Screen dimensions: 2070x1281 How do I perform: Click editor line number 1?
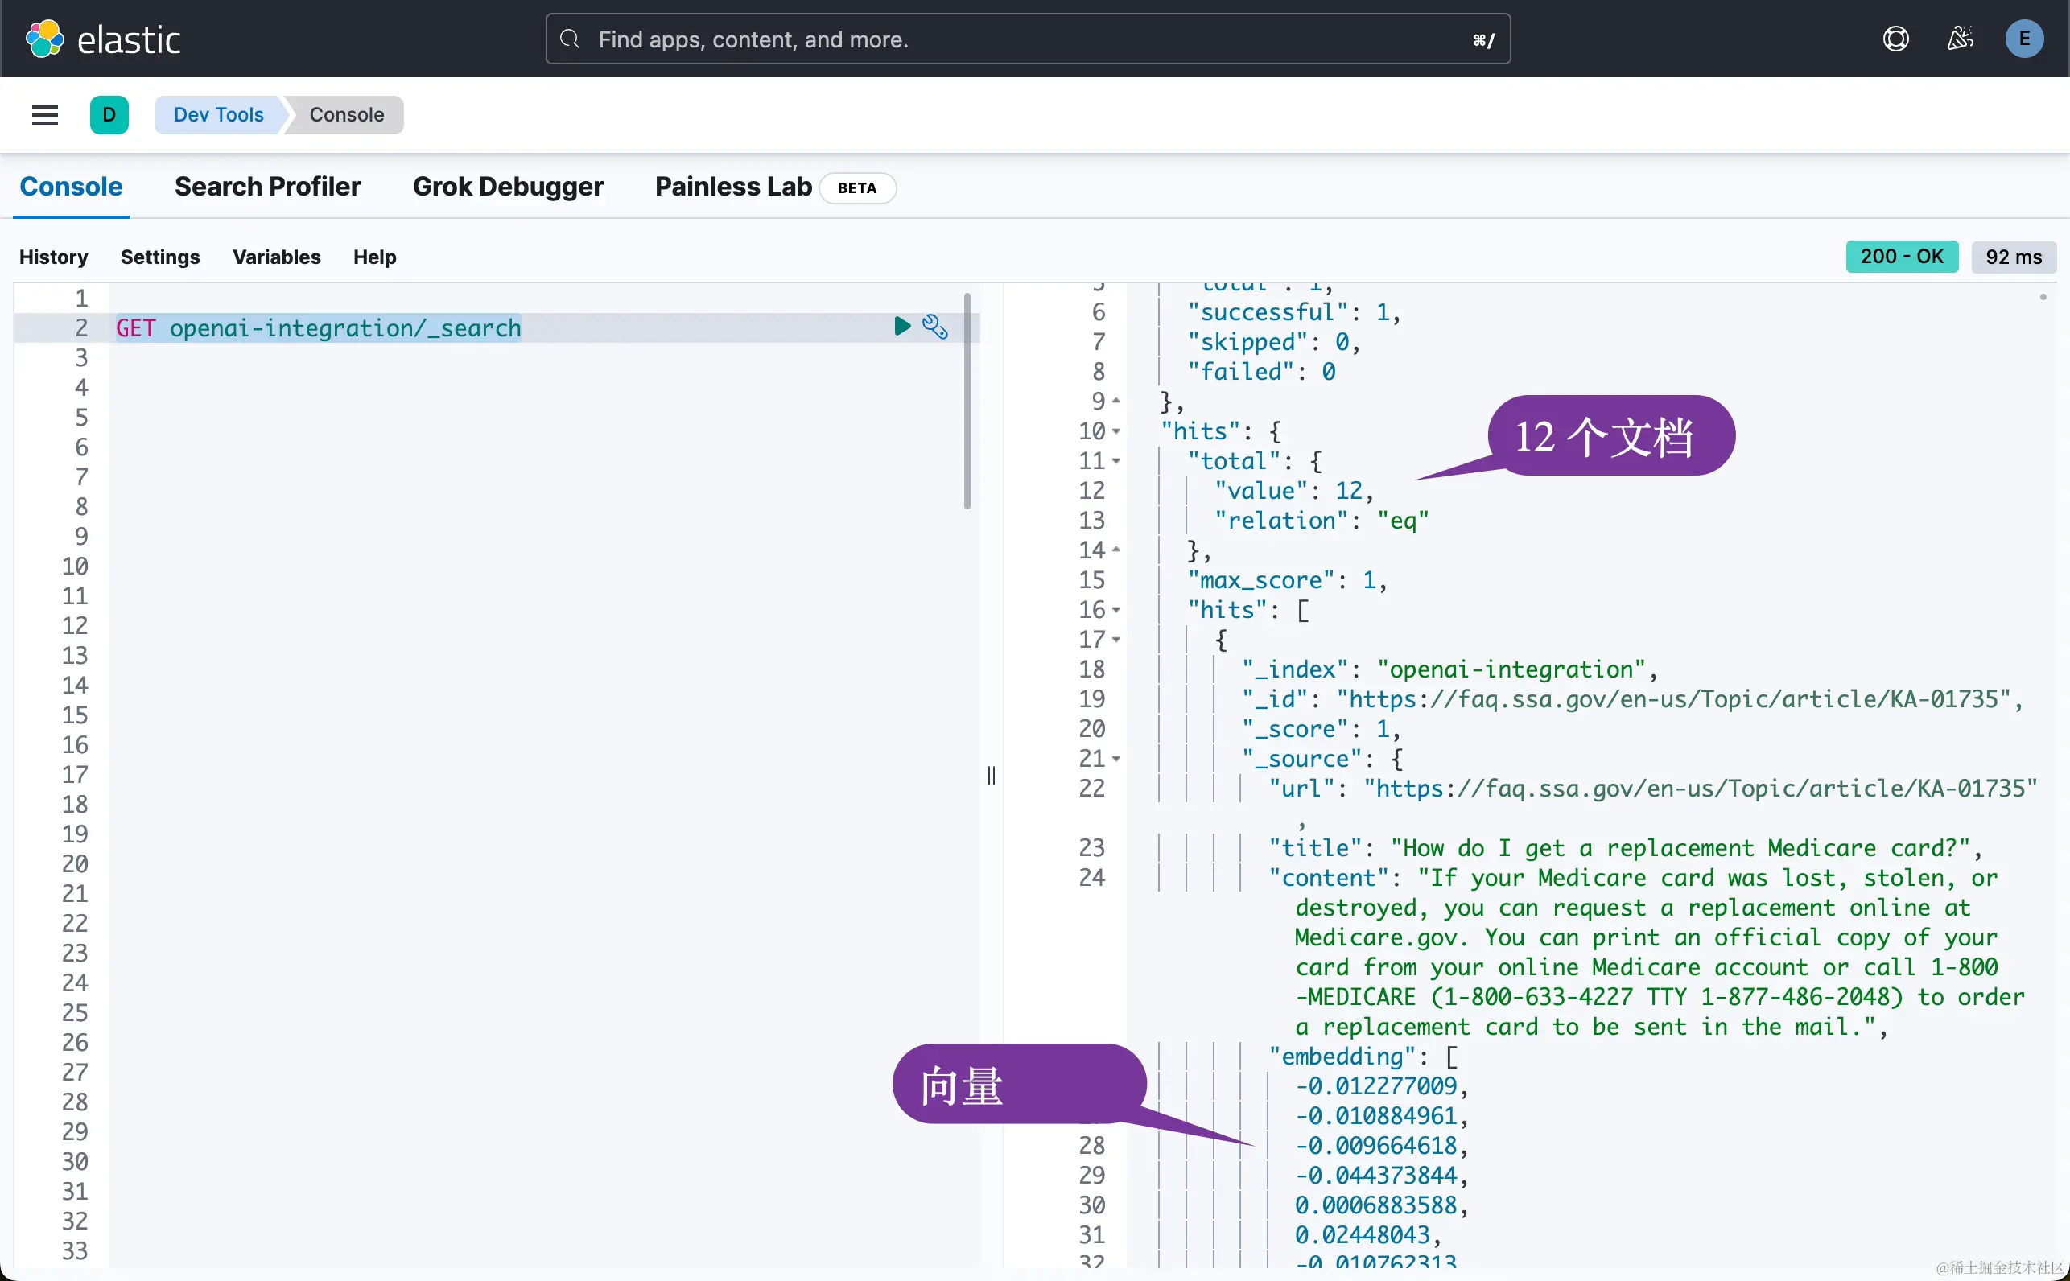81,299
